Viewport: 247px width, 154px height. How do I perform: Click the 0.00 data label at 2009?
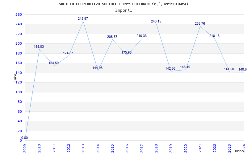24,138
